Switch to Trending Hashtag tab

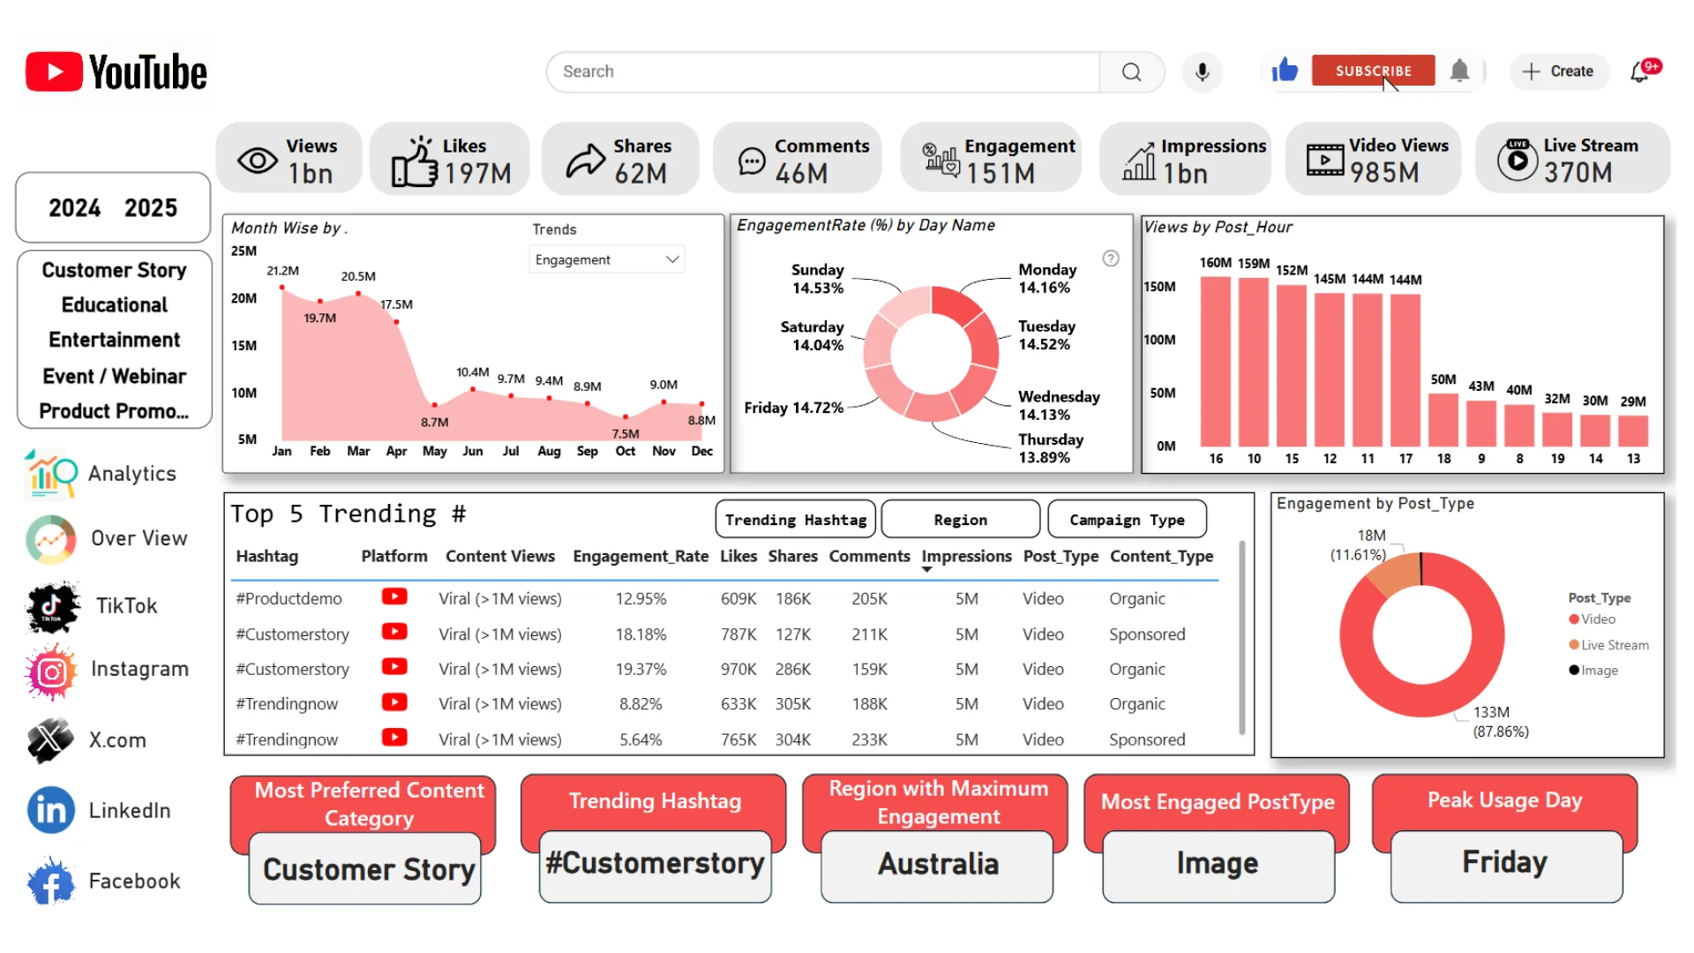coord(796,520)
